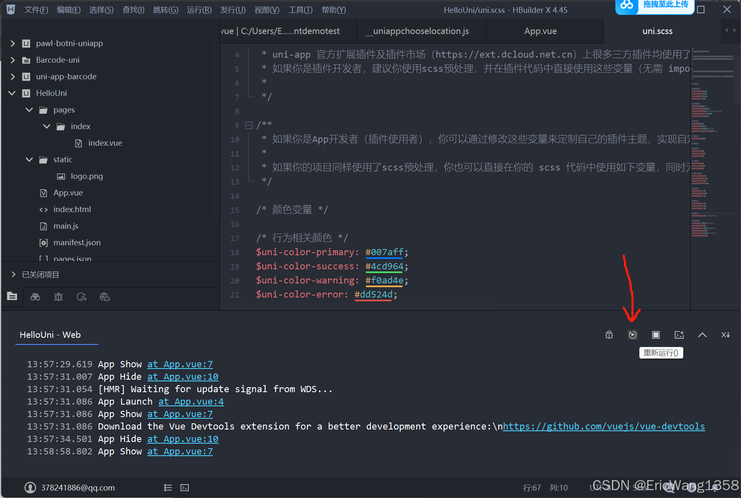Open the project manager sidebar panel
741x498 pixels.
click(12, 296)
